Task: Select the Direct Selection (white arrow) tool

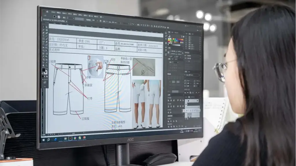Action: (47, 27)
